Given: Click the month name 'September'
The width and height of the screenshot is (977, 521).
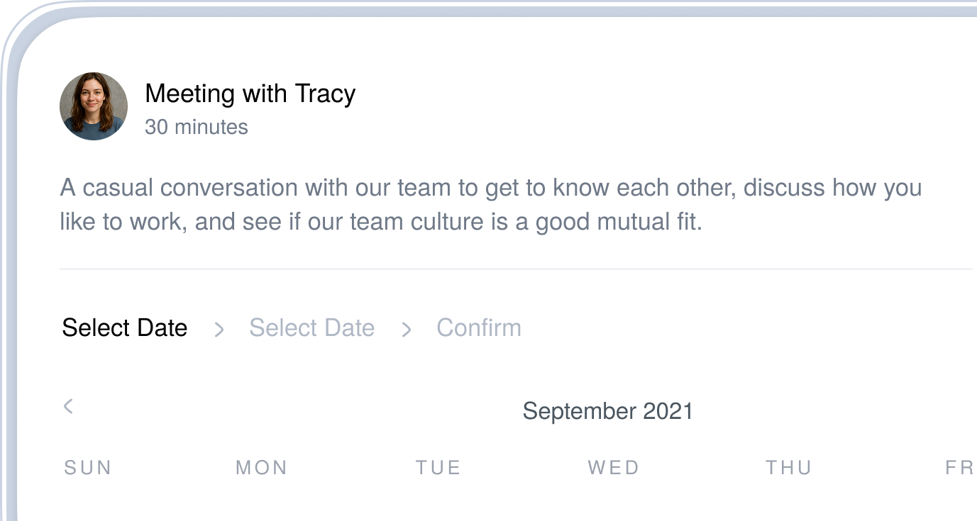Looking at the screenshot, I should (579, 411).
